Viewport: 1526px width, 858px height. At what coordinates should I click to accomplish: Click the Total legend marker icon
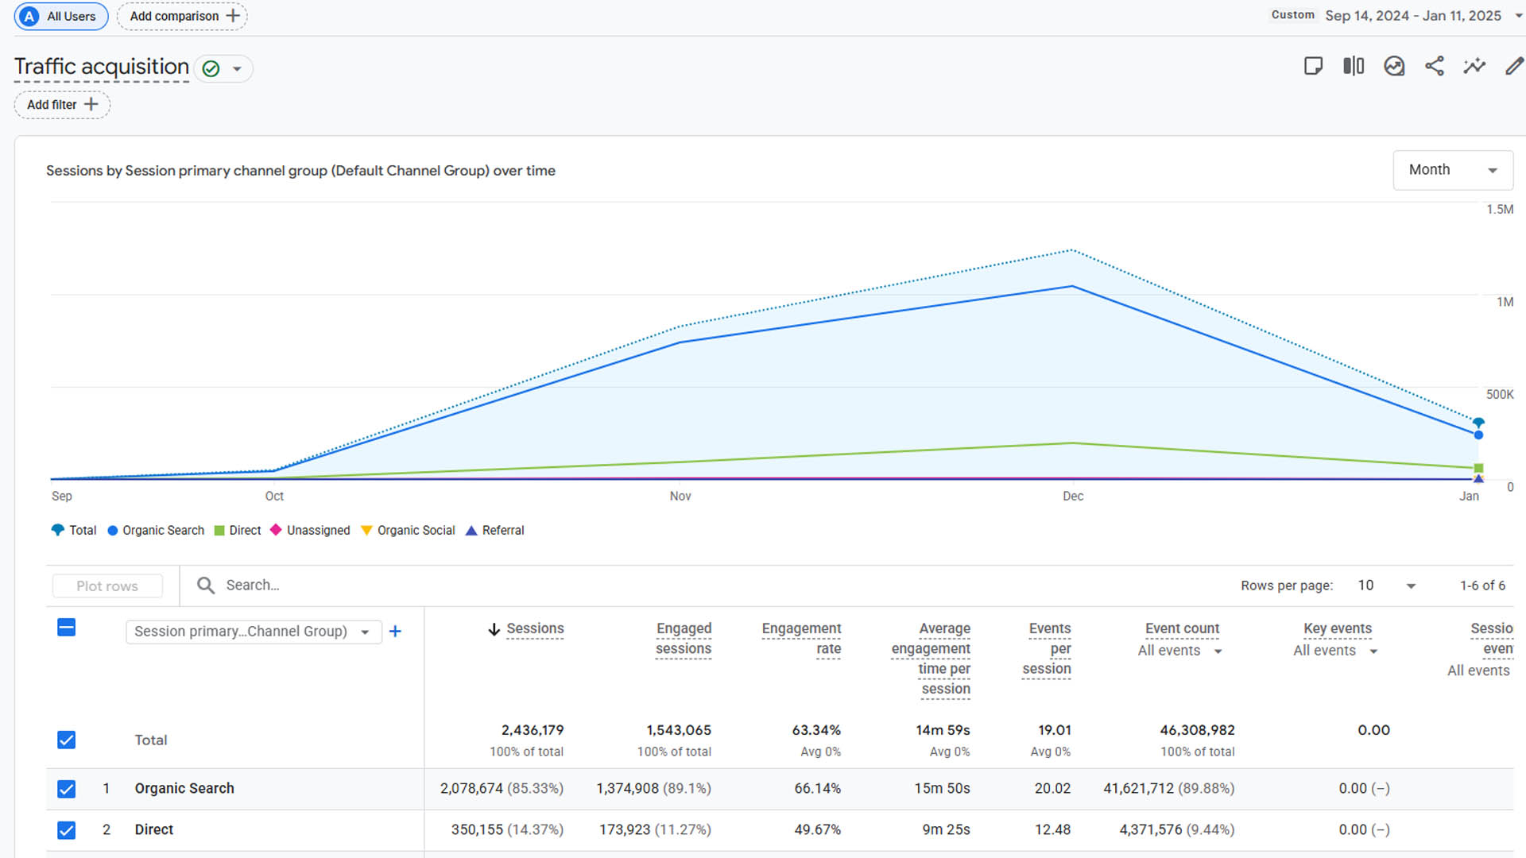(57, 530)
